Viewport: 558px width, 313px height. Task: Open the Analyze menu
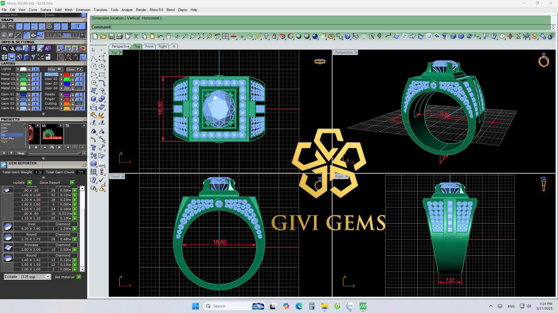tap(127, 10)
